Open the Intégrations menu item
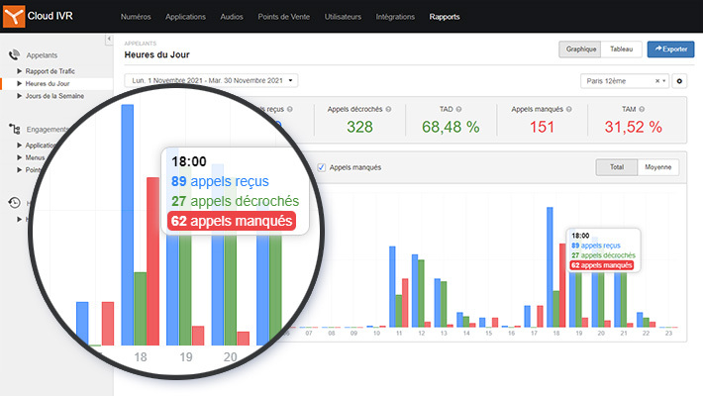The height and width of the screenshot is (396, 703). pyautogui.click(x=395, y=17)
